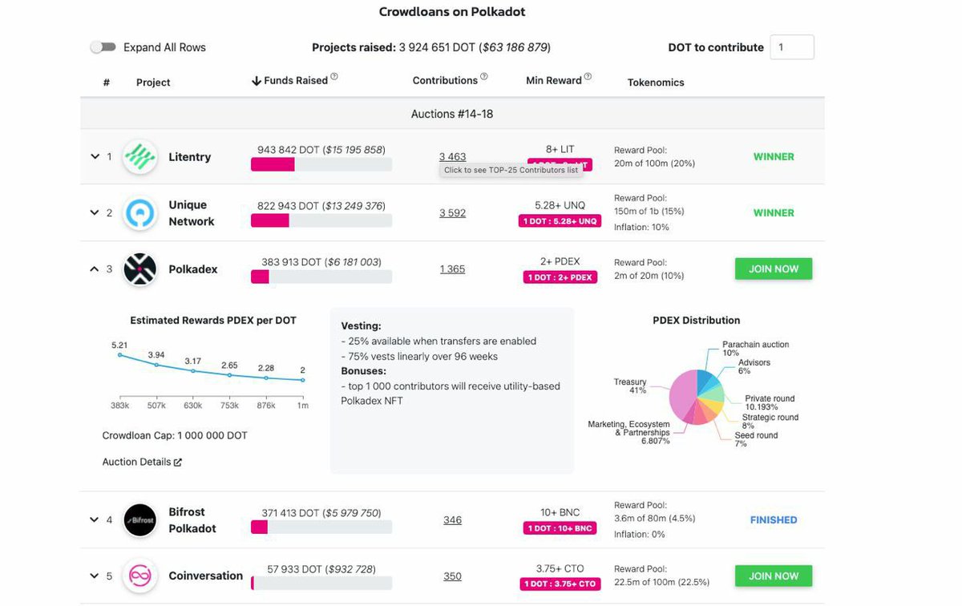Click the Litentry project name

[x=190, y=156]
